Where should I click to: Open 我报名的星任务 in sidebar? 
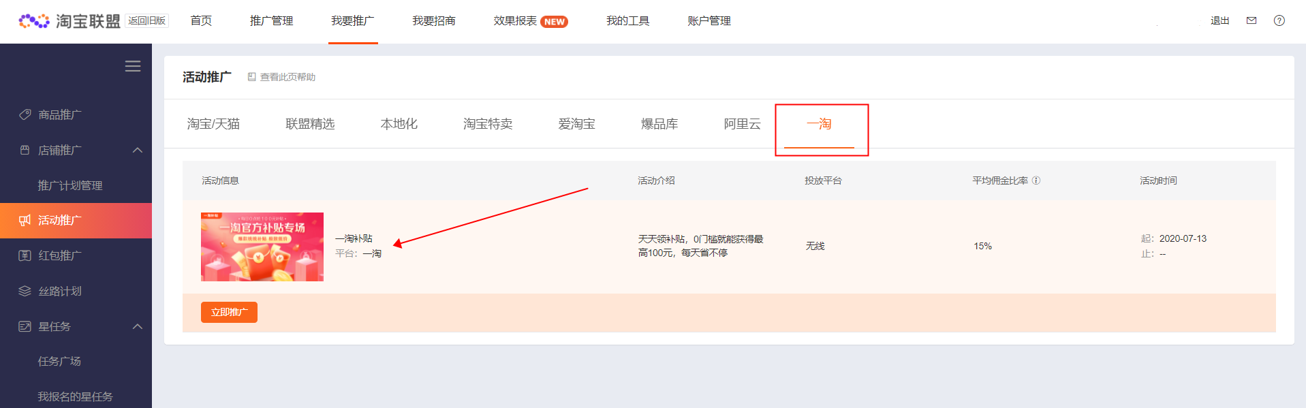coord(75,396)
